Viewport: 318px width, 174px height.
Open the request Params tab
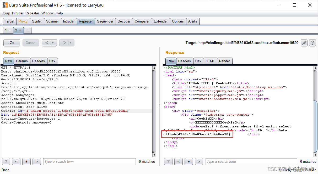22,61
